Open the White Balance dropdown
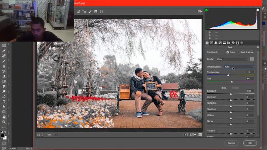The image size is (267, 150). (x=239, y=67)
